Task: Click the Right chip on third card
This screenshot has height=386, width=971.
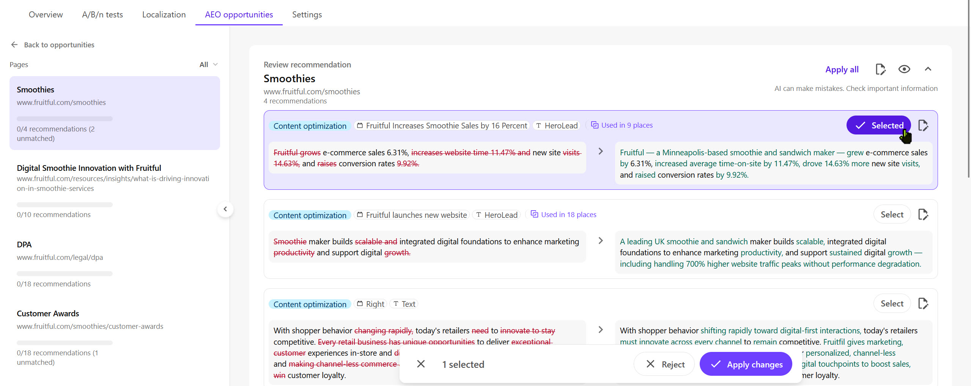Action: click(x=371, y=304)
